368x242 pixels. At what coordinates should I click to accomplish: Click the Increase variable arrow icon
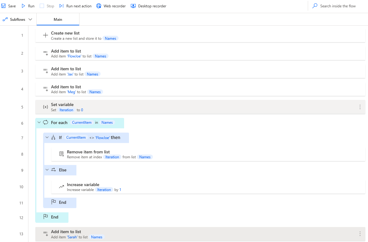coord(61,187)
